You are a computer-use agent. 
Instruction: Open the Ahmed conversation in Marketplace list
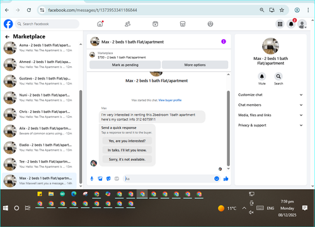(39, 64)
